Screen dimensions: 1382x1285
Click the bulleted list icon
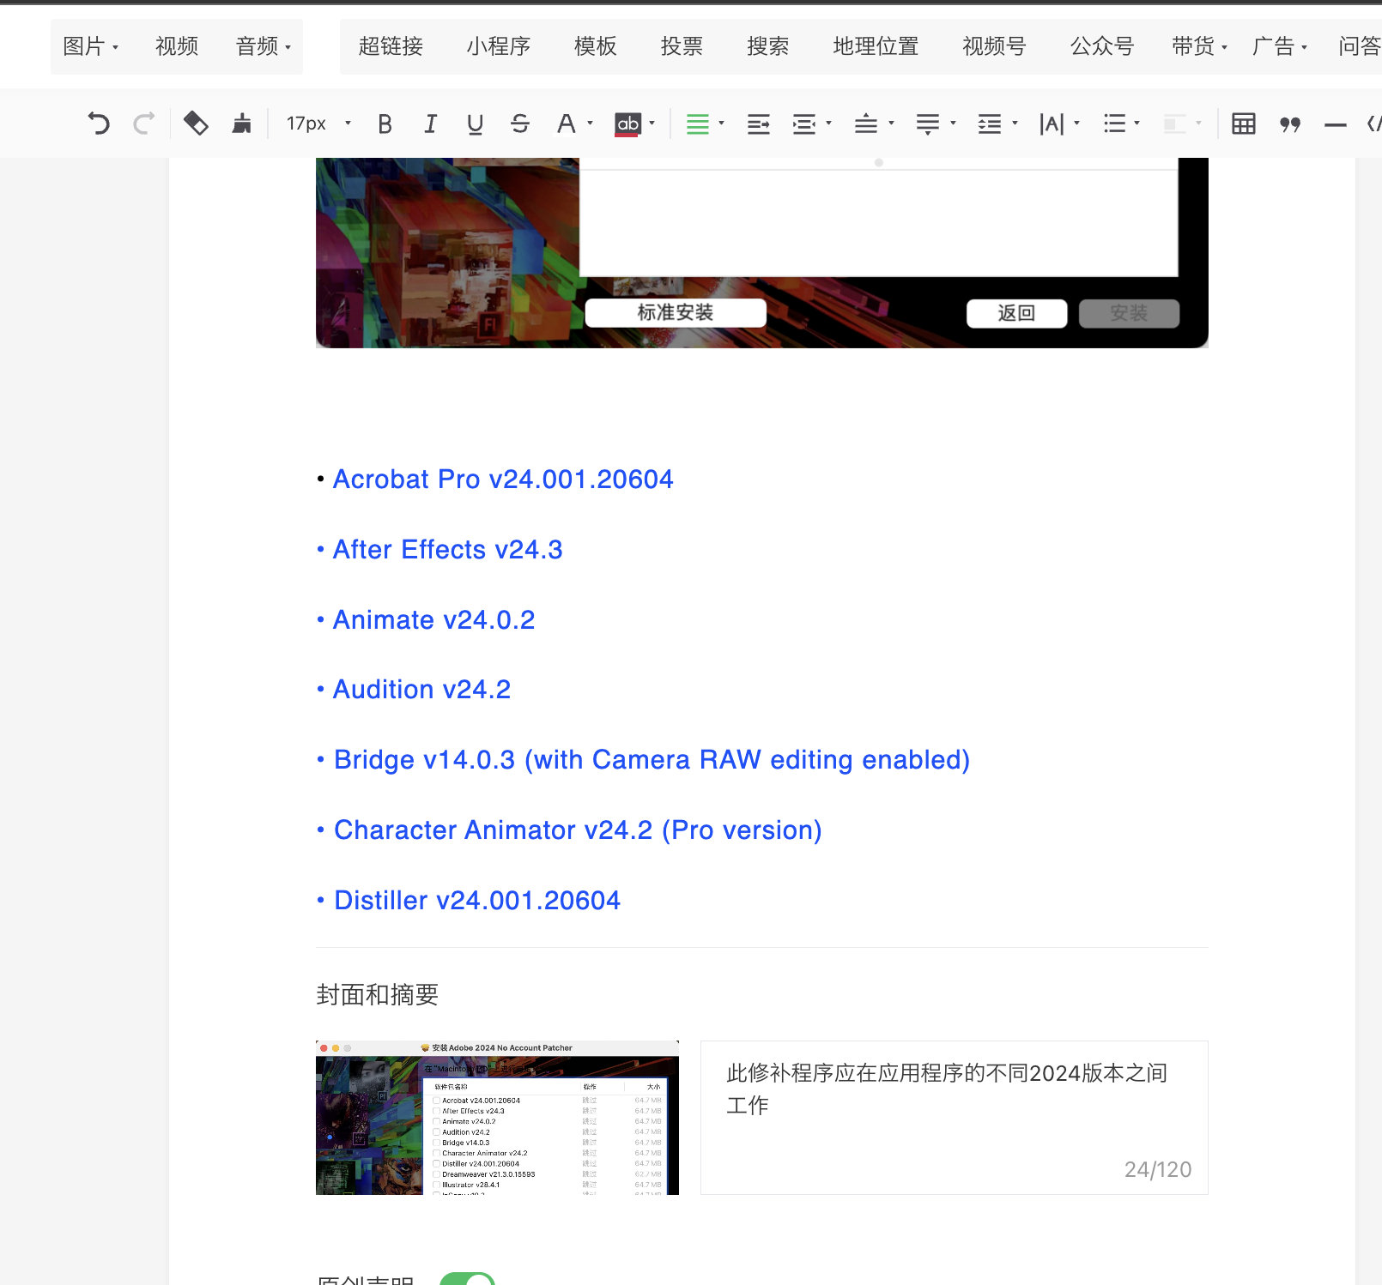point(1114,124)
